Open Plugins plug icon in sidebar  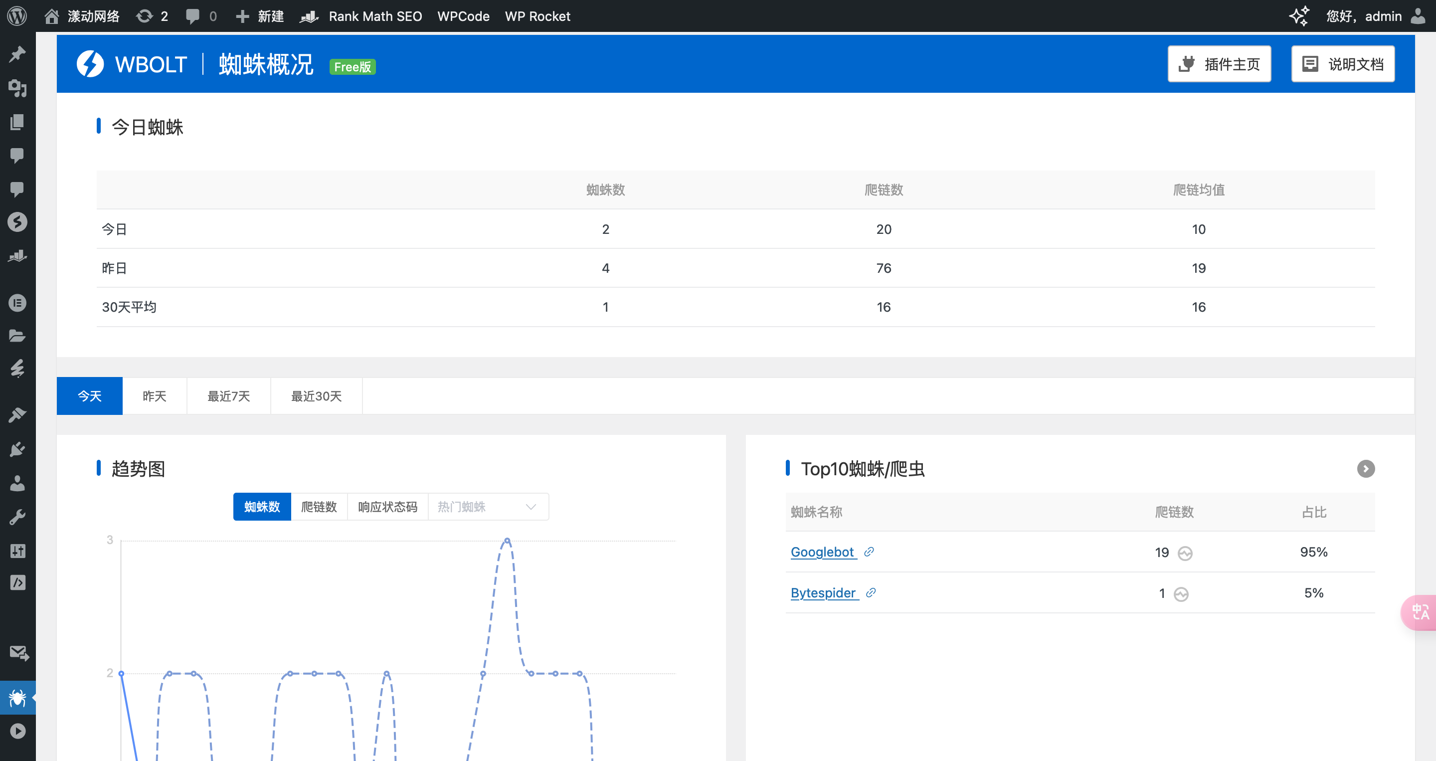17,449
